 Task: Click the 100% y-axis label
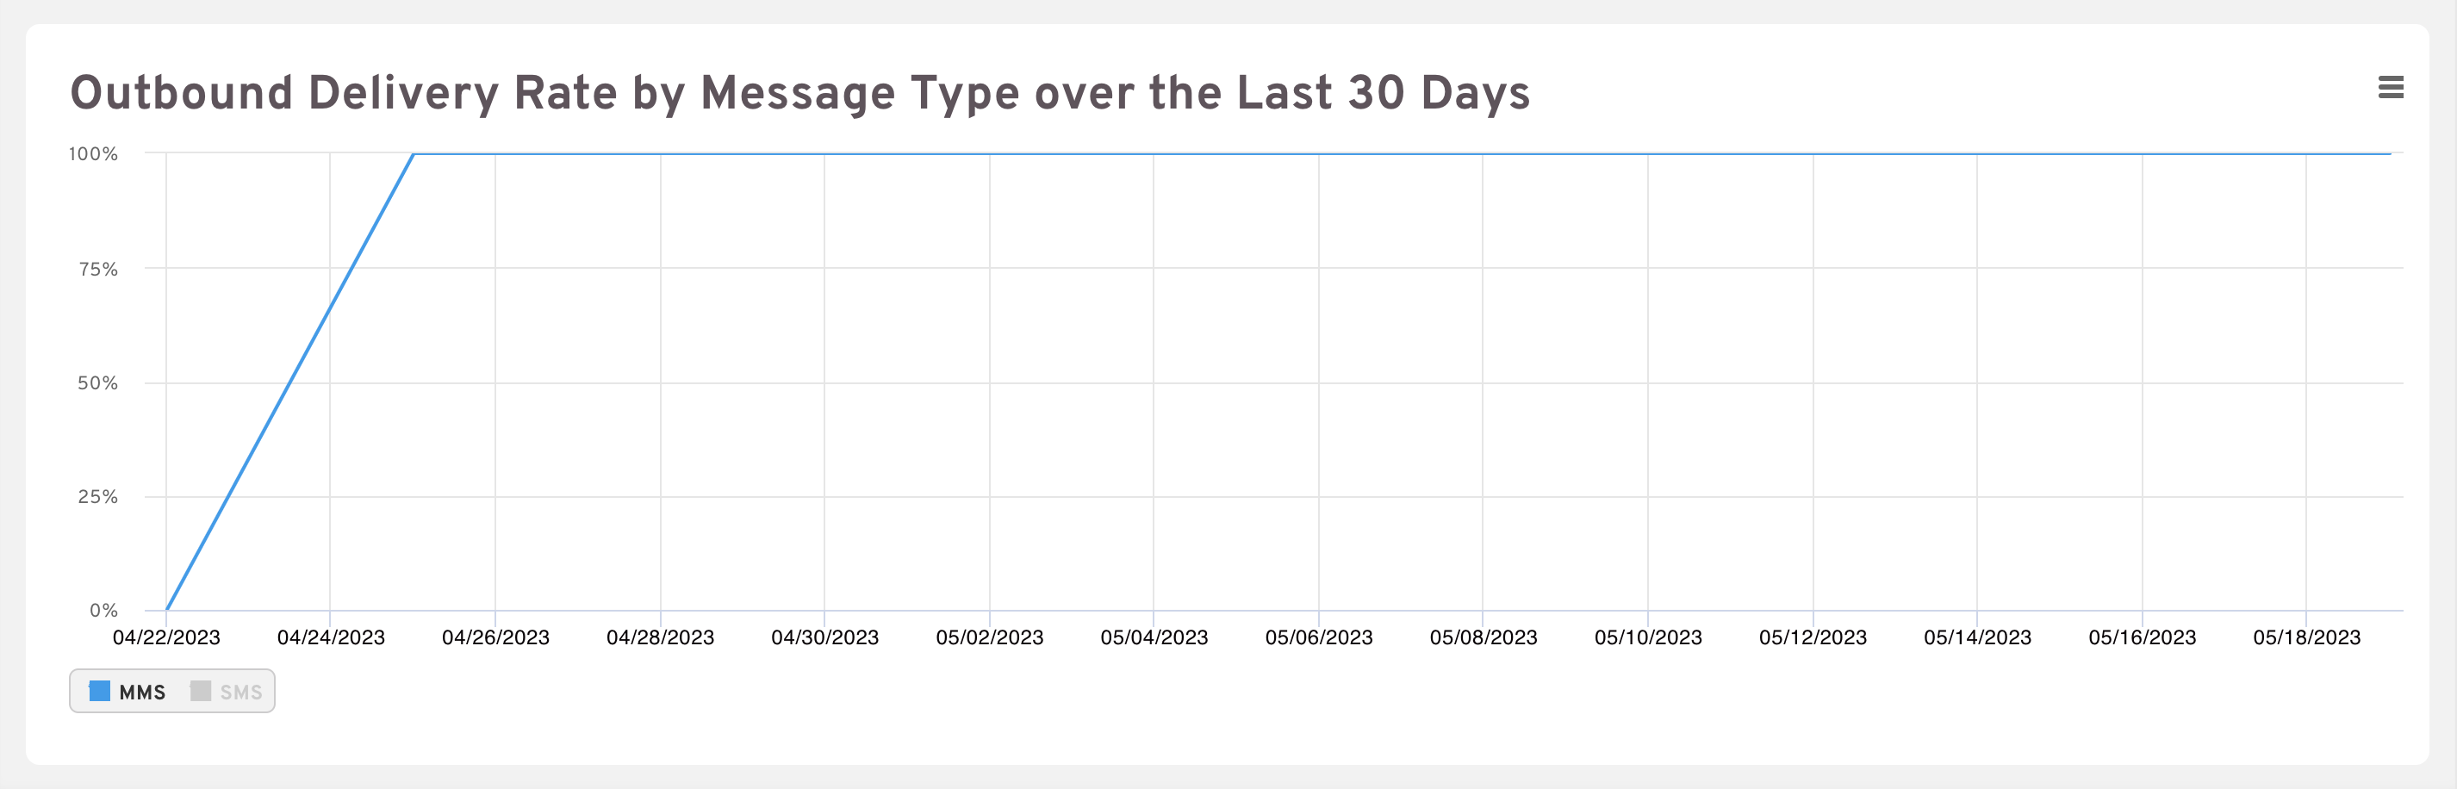tap(93, 153)
